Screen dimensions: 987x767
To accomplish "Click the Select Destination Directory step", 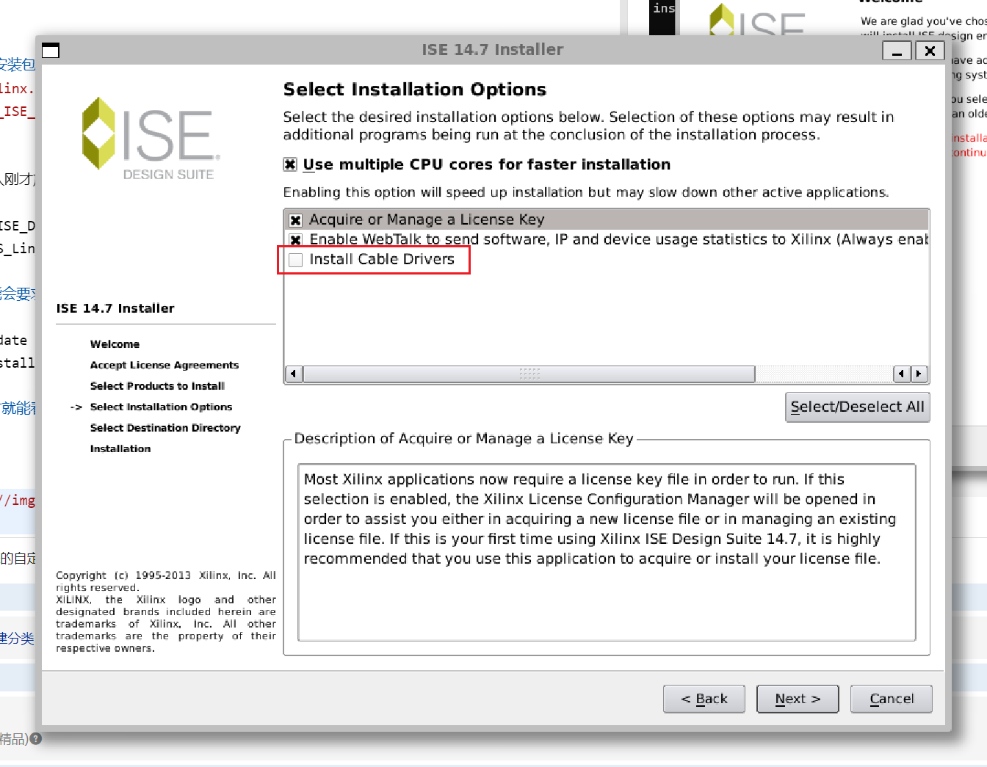I will (165, 428).
